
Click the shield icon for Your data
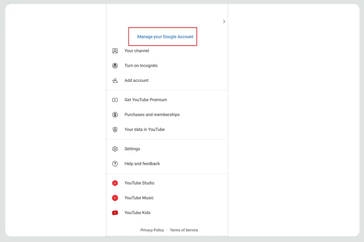(x=115, y=129)
